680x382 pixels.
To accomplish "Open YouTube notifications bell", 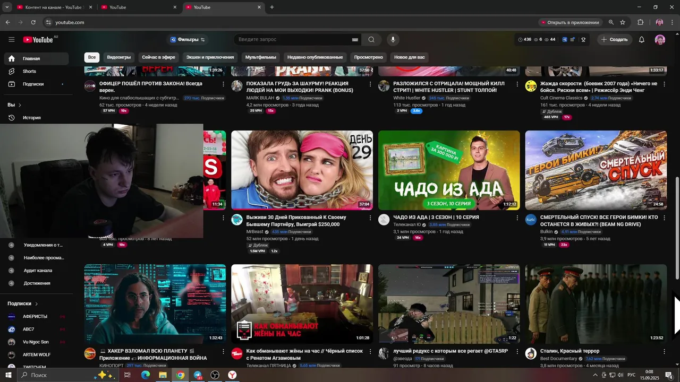I will 642,40.
